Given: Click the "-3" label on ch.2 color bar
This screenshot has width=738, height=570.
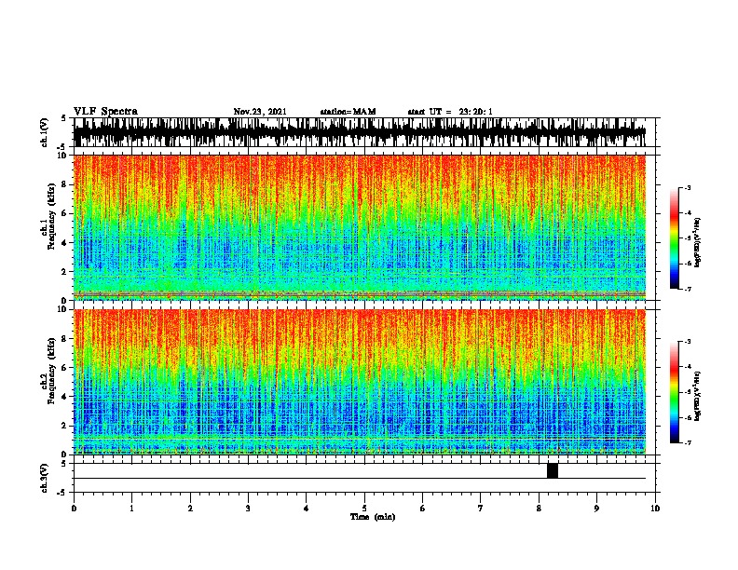Looking at the screenshot, I should (688, 342).
